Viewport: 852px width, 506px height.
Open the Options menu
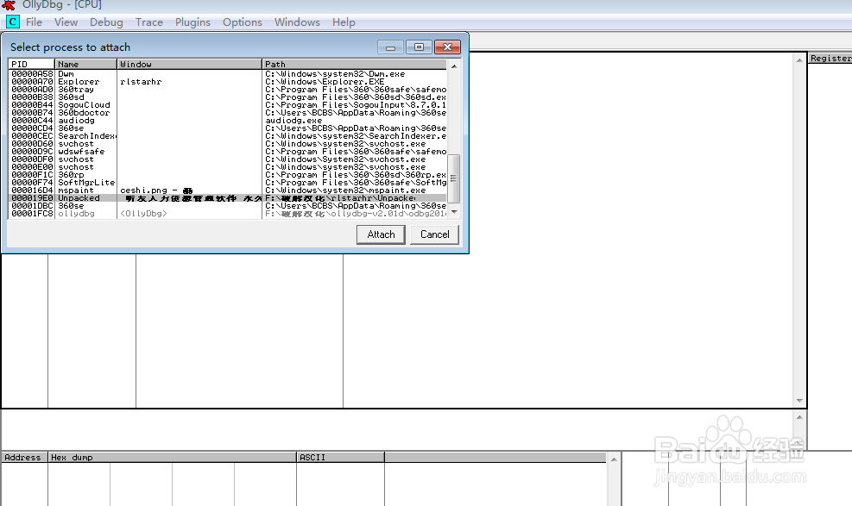point(243,22)
